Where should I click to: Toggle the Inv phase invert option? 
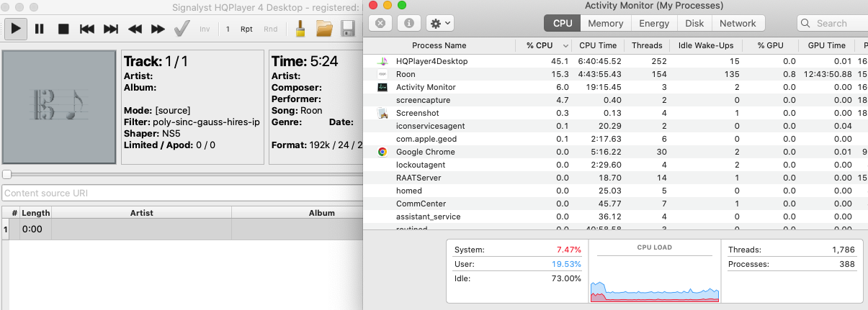[205, 29]
